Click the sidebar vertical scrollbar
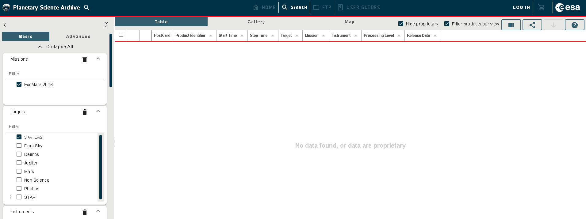The image size is (586, 219). coord(111,61)
